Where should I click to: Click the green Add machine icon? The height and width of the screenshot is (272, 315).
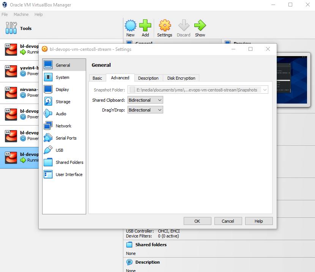point(145,25)
